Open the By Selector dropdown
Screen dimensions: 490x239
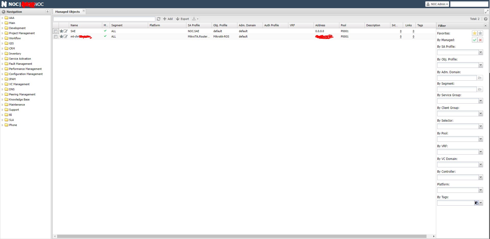(481, 126)
